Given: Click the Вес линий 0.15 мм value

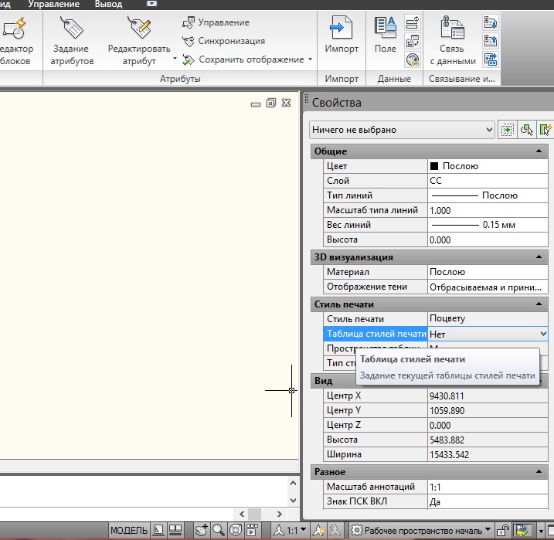Looking at the screenshot, I should (x=488, y=225).
